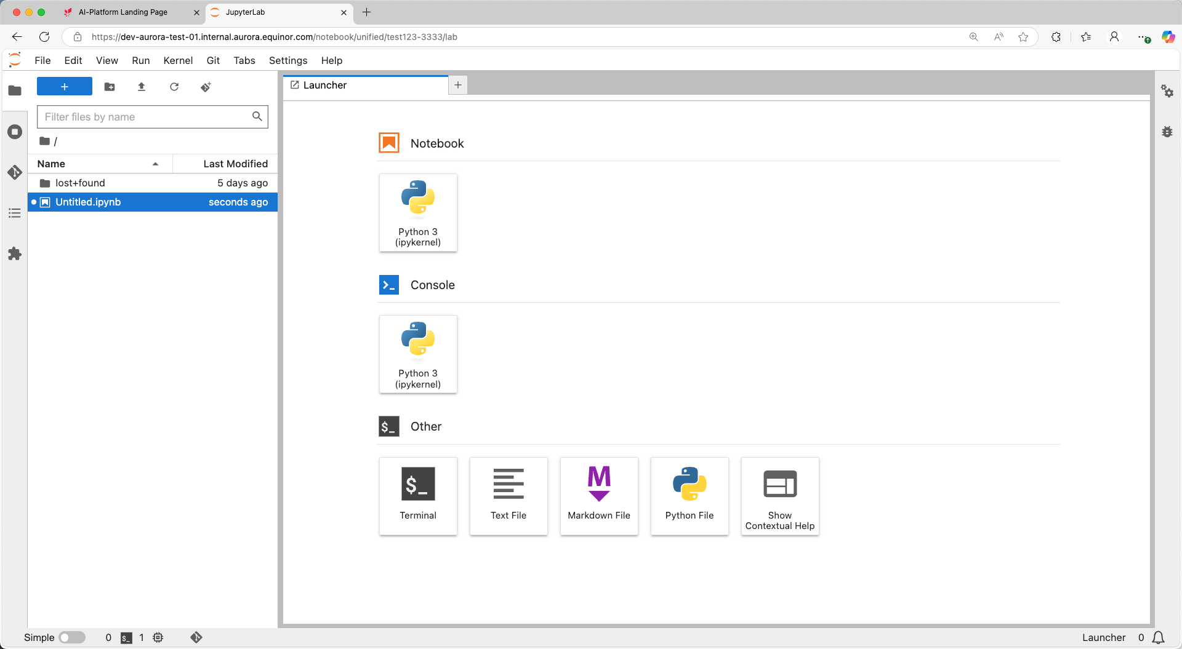Screen dimensions: 1182x649
Task: Toggle Simple mode in the status bar
Action: coord(71,637)
